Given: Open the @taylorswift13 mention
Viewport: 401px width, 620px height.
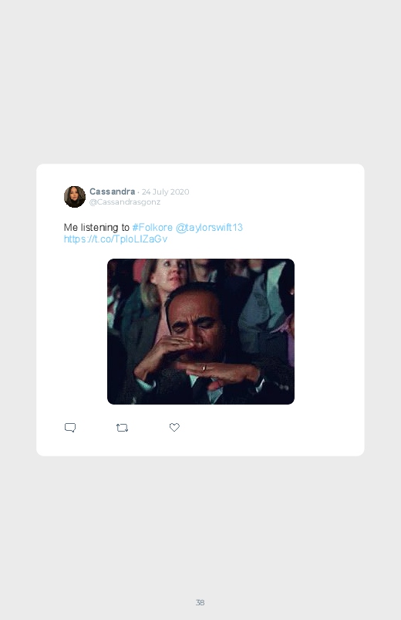Looking at the screenshot, I should pyautogui.click(x=209, y=227).
